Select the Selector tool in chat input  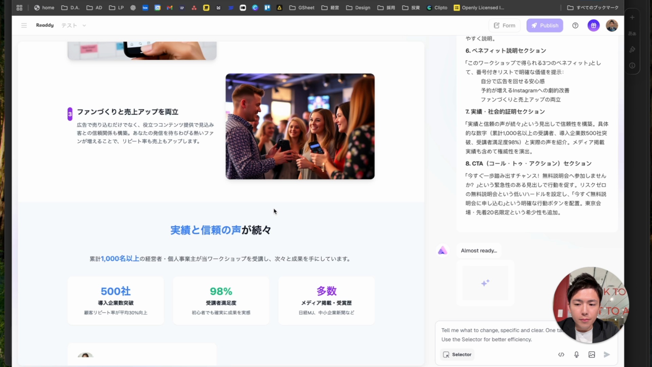457,354
